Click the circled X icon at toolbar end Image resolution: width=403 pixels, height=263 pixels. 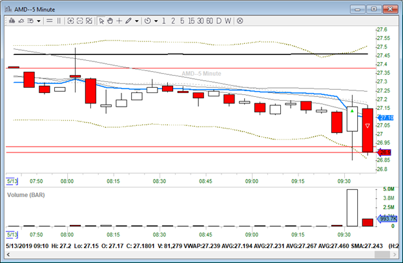240,21
